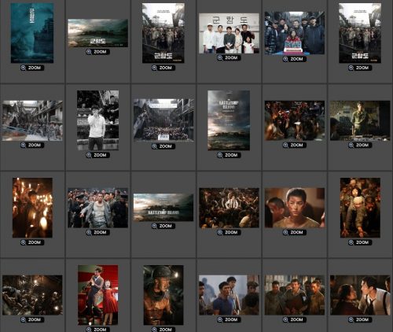The height and width of the screenshot is (332, 393).
Task: Click ZOOM under the candlelight still
Action: point(32,242)
